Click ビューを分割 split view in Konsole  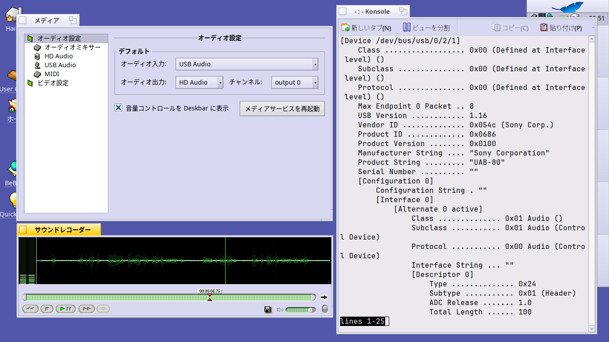[x=426, y=28]
